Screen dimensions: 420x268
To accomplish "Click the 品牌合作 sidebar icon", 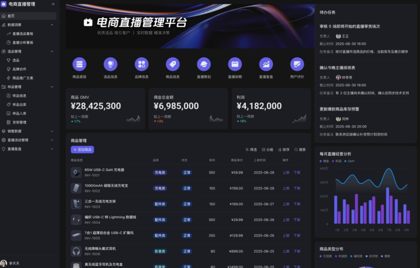I will coord(9,69).
